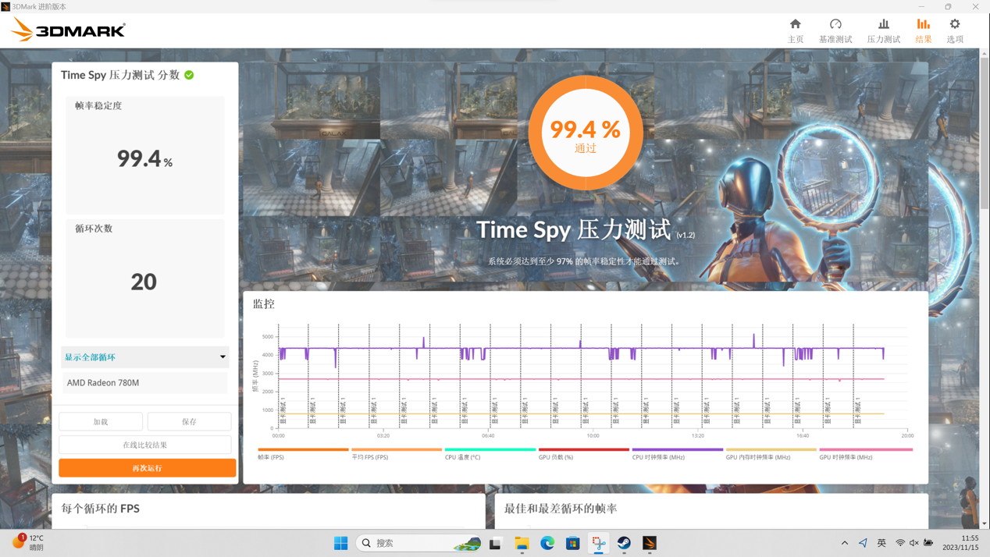Click the 监控 panel heading
This screenshot has width=990, height=557.
pos(264,303)
